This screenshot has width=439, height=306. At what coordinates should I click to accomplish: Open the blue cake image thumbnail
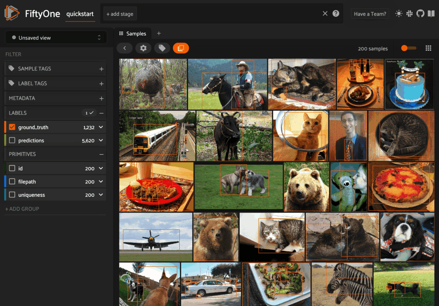(x=409, y=84)
